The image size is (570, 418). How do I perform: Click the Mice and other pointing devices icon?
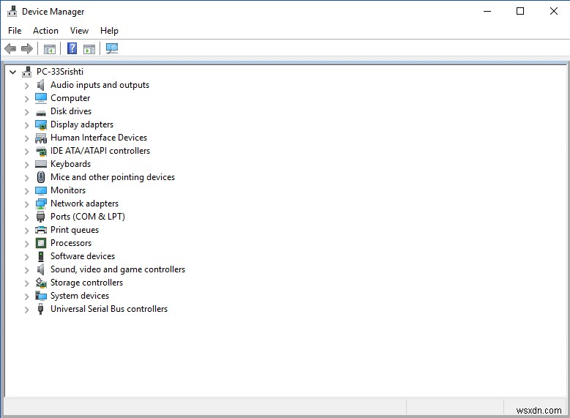click(41, 177)
